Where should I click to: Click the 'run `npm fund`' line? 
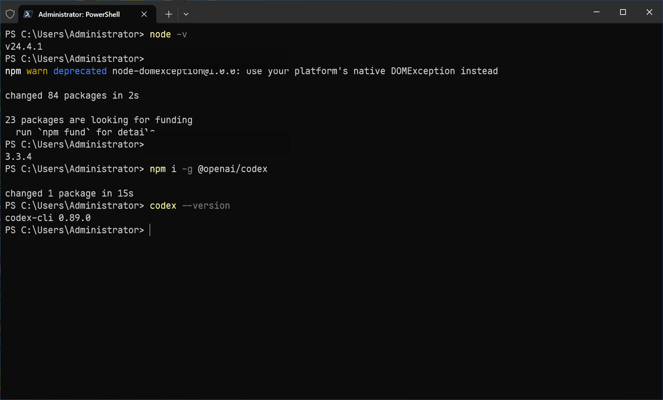click(85, 132)
